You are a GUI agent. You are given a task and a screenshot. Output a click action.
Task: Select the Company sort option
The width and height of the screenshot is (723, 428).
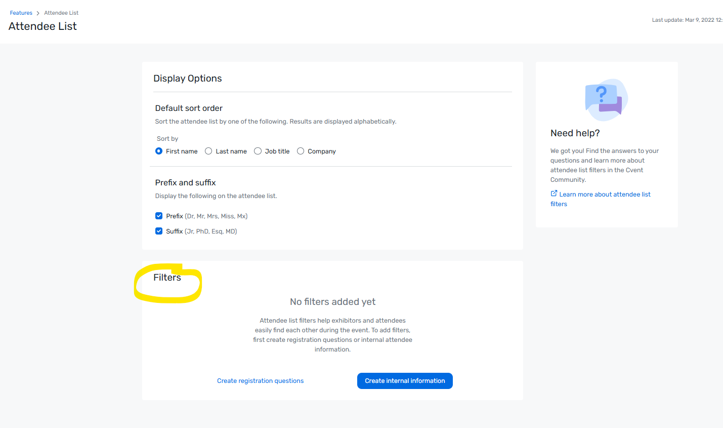point(301,151)
